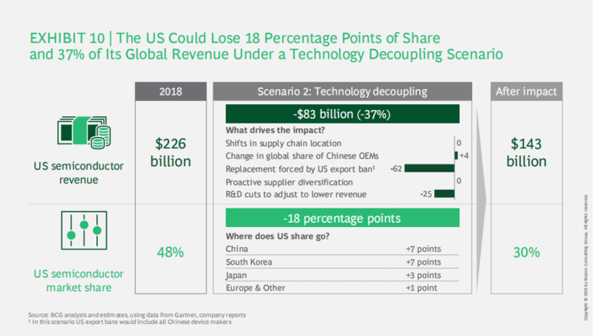The height and width of the screenshot is (336, 594).
Task: Select the South Korea row
Action: (341, 261)
